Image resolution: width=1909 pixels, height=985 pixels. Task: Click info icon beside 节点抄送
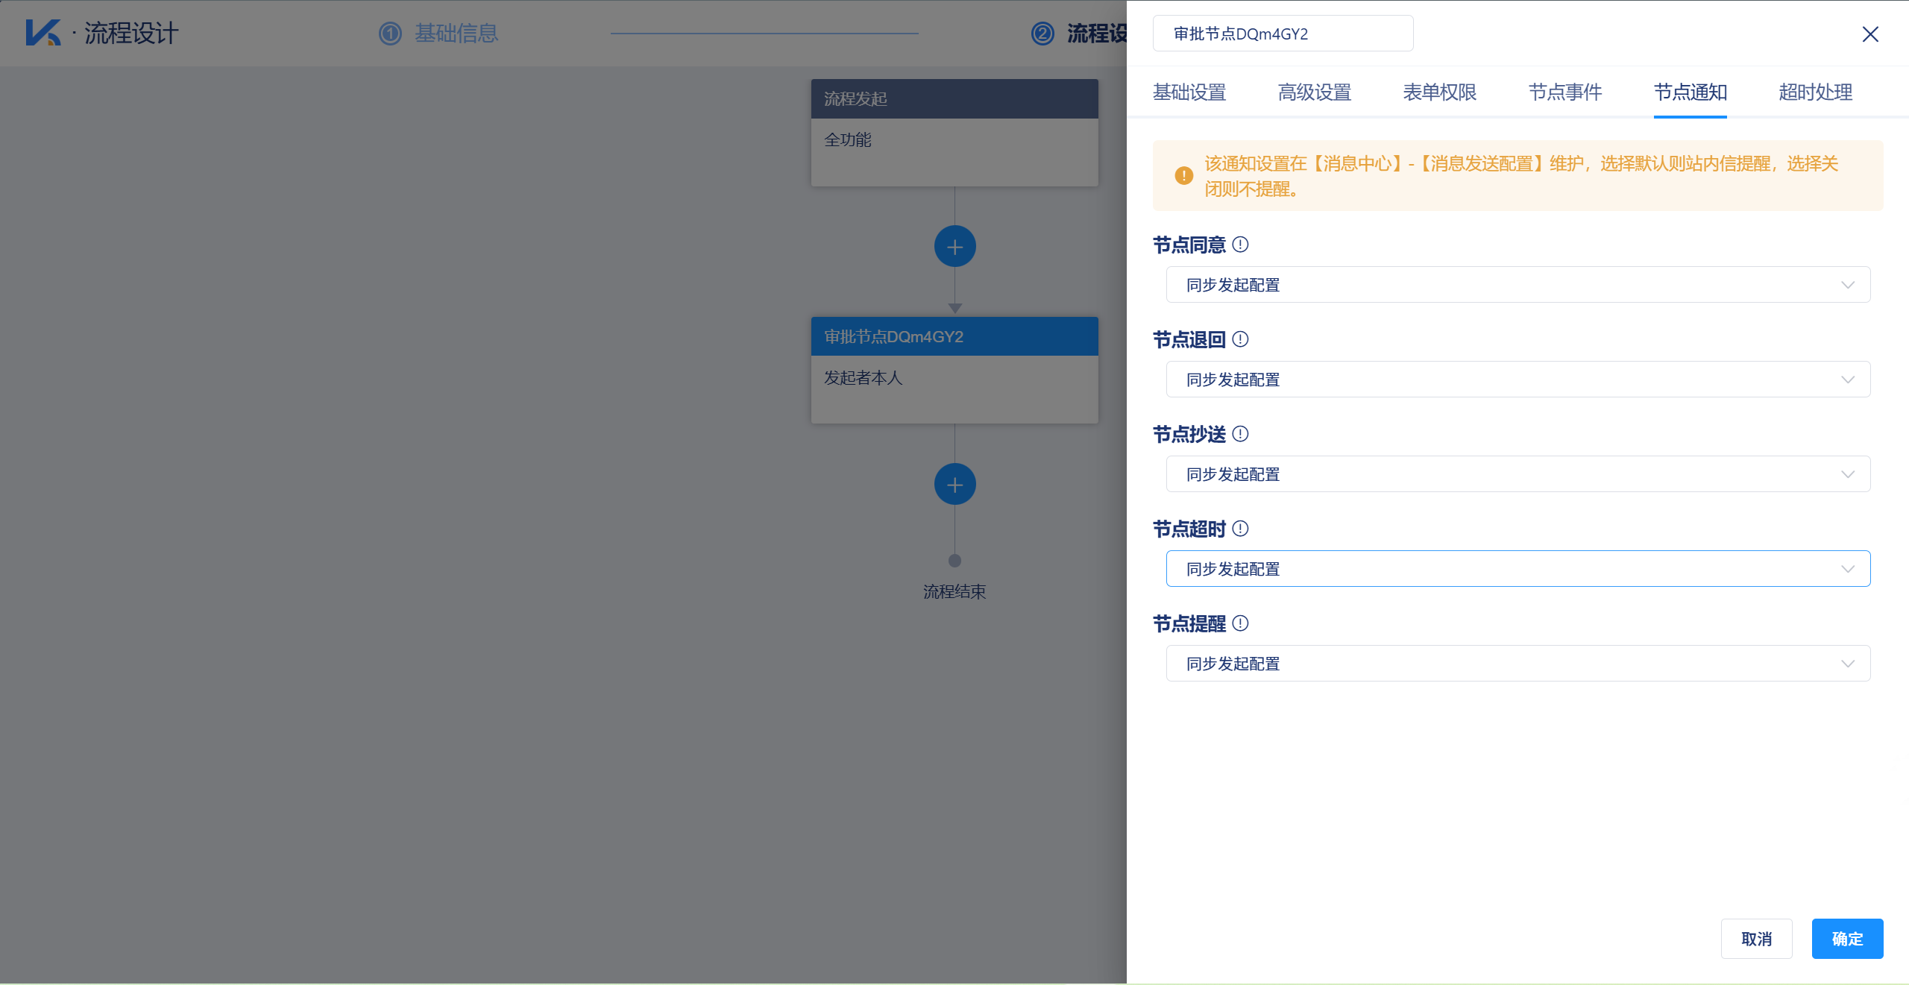tap(1240, 434)
